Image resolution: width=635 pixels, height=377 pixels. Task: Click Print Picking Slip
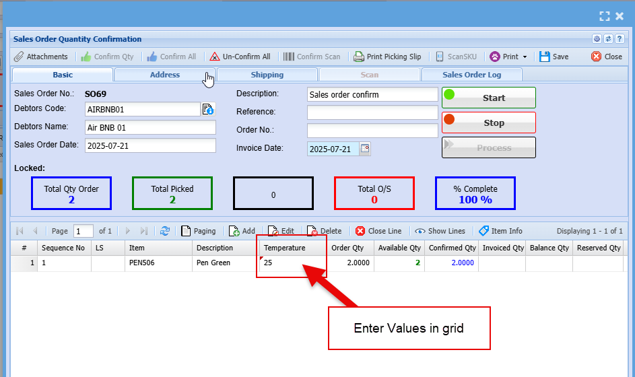pos(387,57)
